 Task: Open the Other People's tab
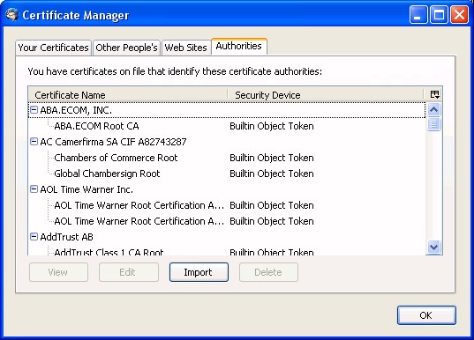[x=126, y=48]
